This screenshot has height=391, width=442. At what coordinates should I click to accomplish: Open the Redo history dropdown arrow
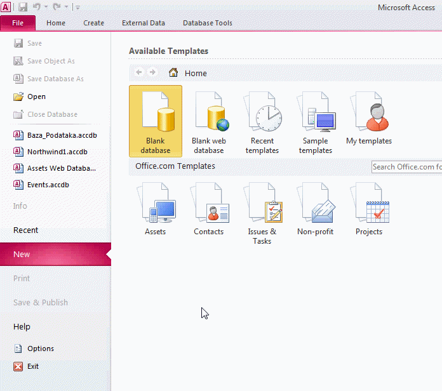(x=66, y=7)
